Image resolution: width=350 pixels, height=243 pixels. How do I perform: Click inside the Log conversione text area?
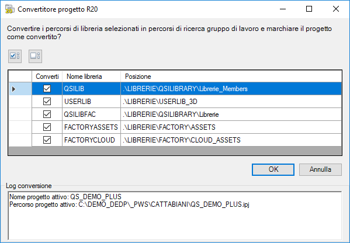175,216
